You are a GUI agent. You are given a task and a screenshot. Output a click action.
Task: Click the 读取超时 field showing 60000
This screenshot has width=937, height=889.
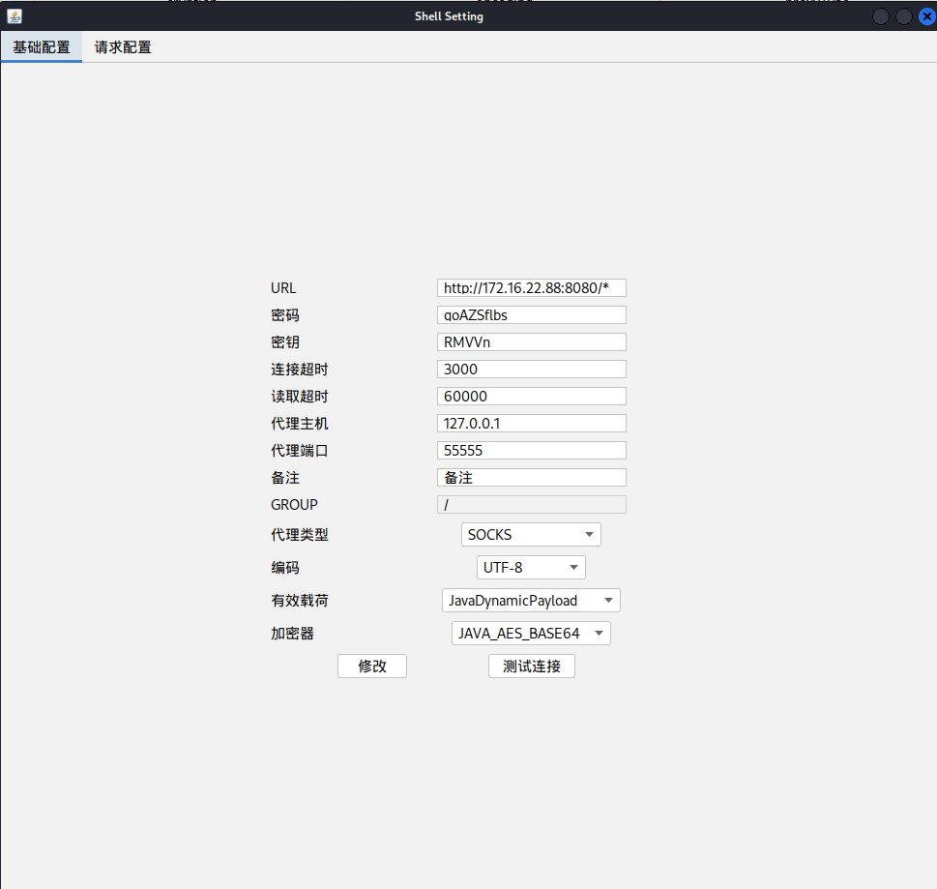531,396
